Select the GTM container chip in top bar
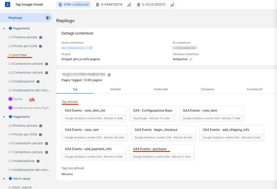 click(x=74, y=5)
